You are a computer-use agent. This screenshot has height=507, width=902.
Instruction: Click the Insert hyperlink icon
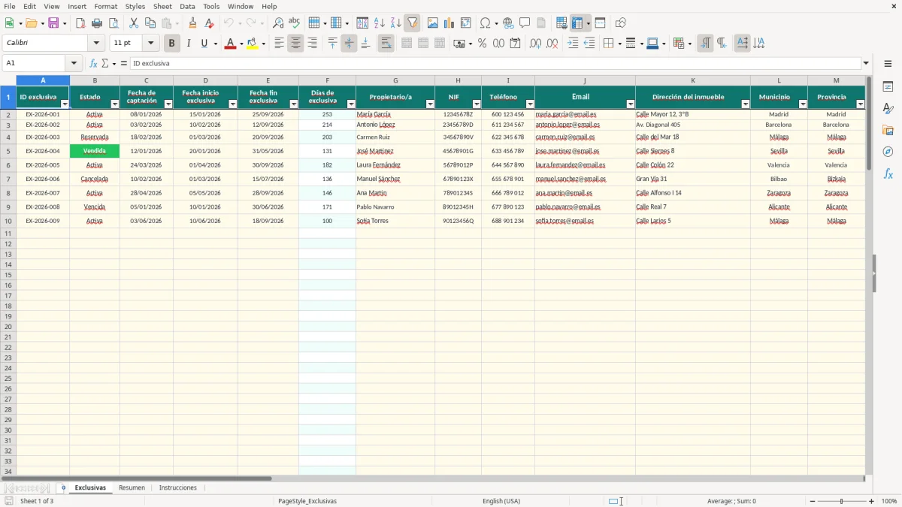[x=508, y=23]
